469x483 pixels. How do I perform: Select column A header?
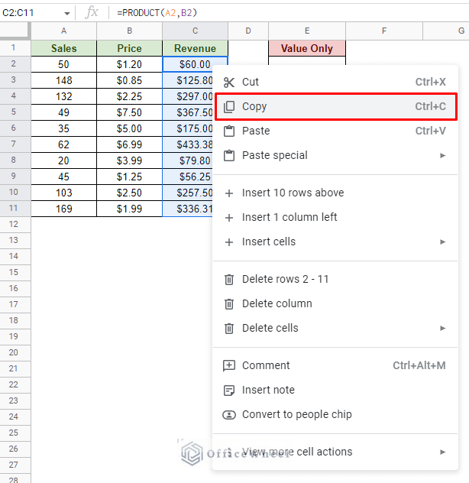63,31
